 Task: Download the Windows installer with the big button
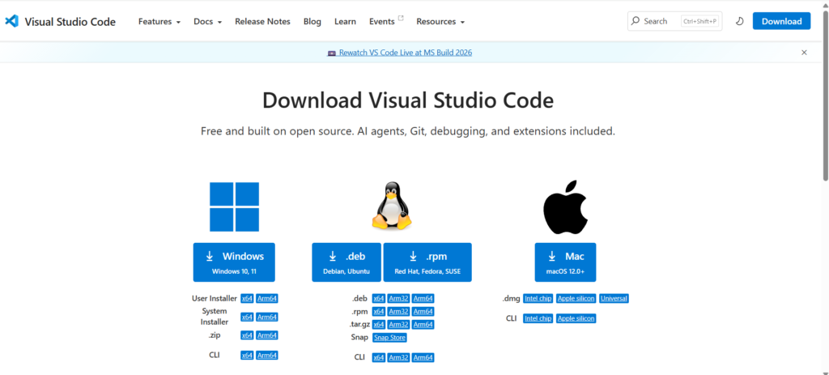point(234,262)
